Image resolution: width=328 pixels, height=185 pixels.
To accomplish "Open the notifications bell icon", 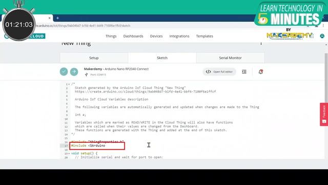I will point(261,72).
